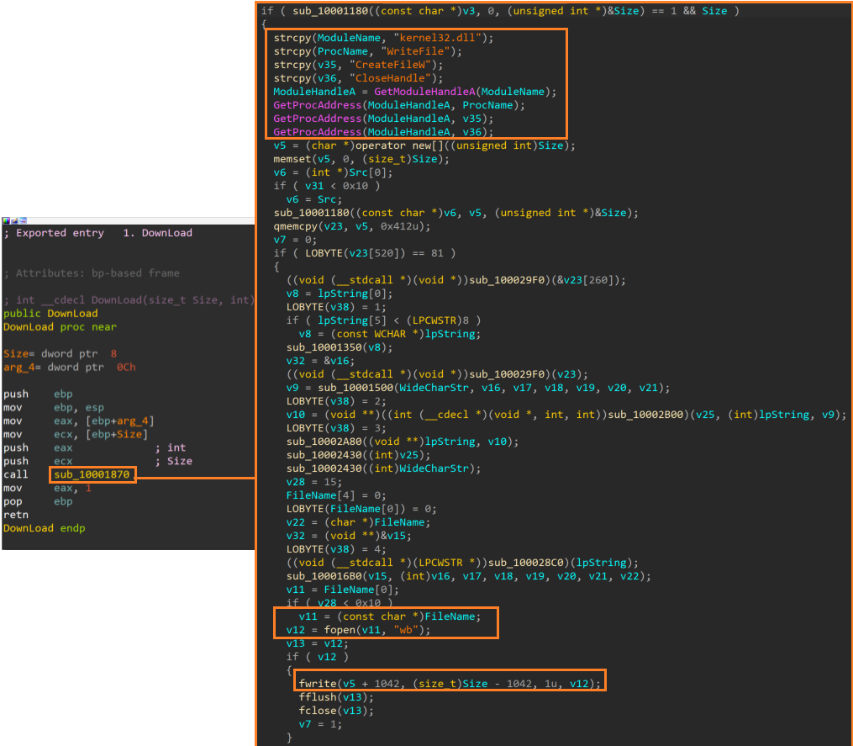853x746 pixels.
Task: Select 'Size= dword ptr 8' declaration
Action: (x=60, y=354)
